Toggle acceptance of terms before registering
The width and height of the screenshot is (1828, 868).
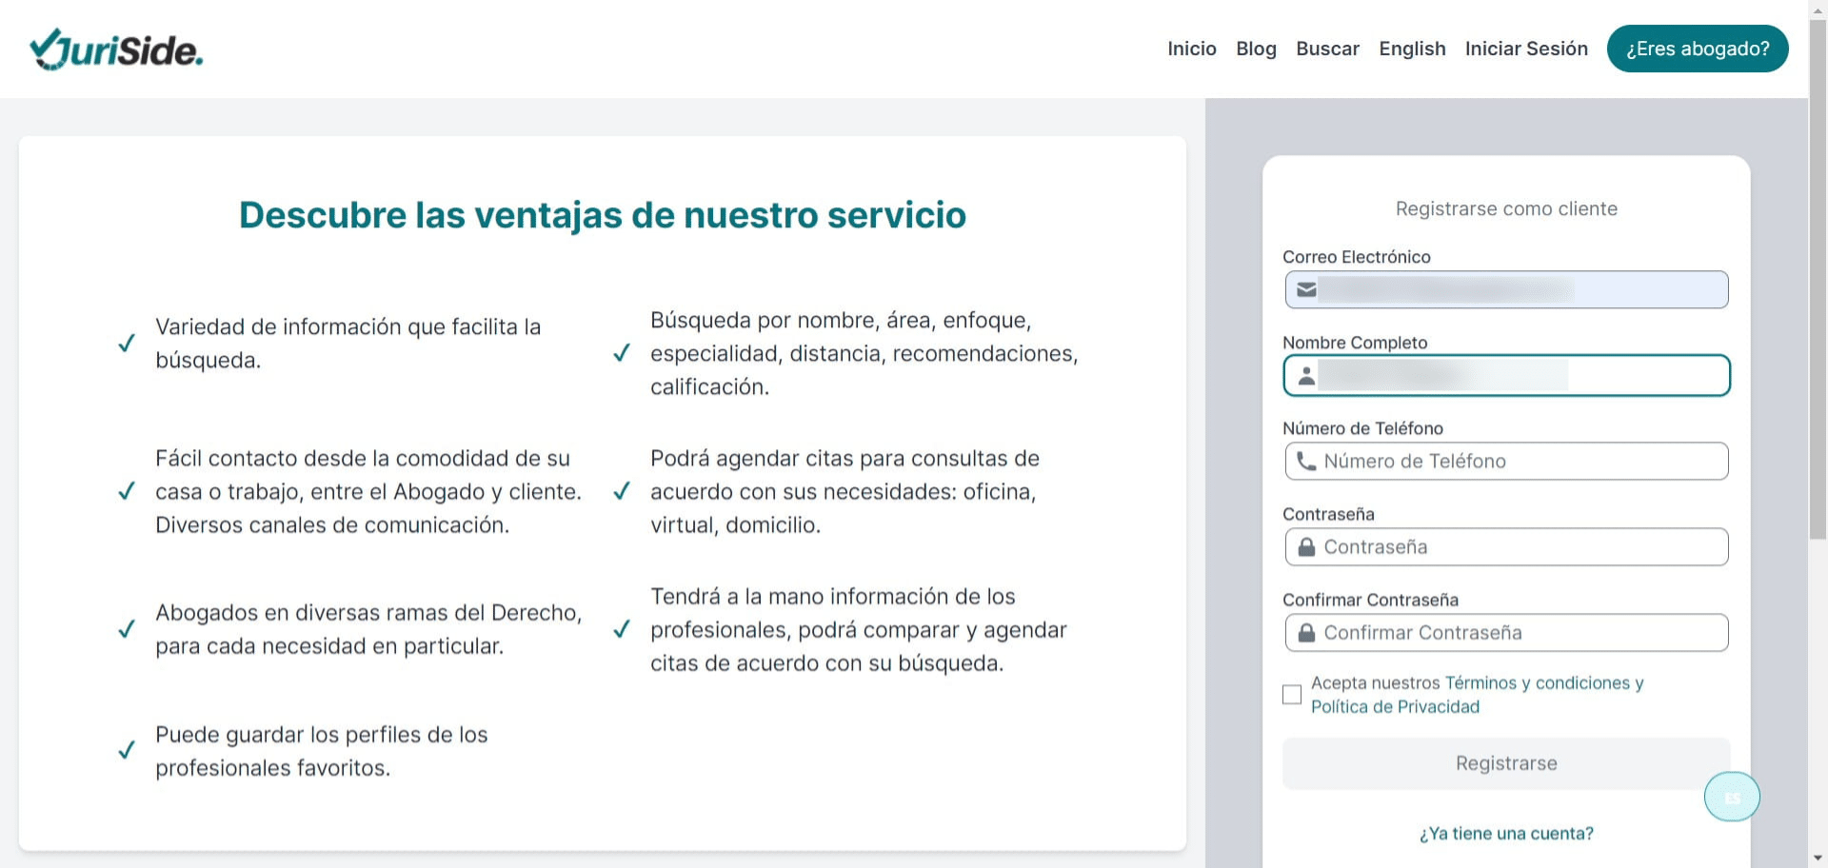coord(1292,695)
